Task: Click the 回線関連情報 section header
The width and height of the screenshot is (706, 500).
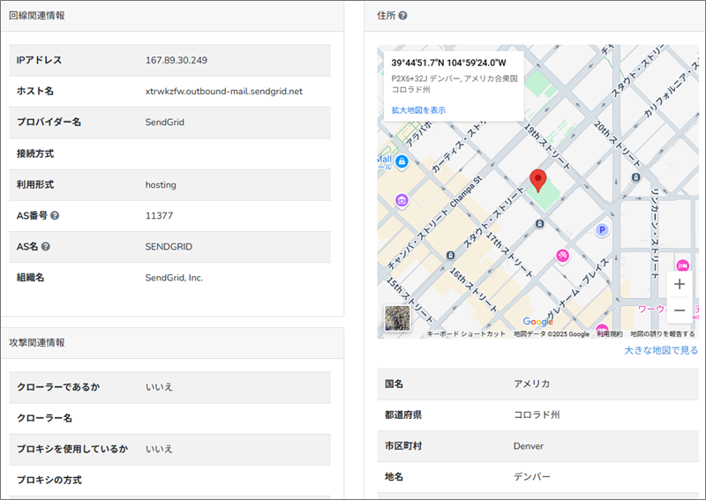Action: click(x=37, y=15)
